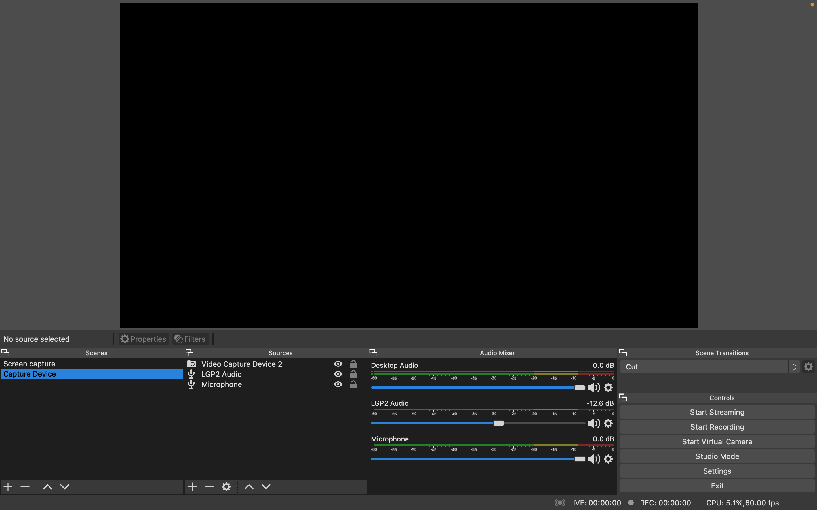Select the Microphone source item
This screenshot has height=510, width=817.
point(222,384)
